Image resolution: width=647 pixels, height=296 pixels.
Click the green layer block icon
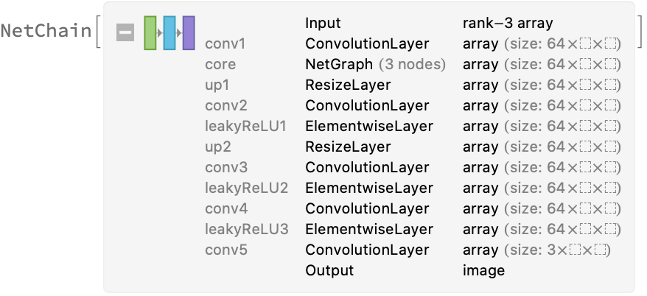(150, 32)
